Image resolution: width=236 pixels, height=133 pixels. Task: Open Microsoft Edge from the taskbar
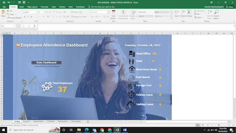click(86, 130)
